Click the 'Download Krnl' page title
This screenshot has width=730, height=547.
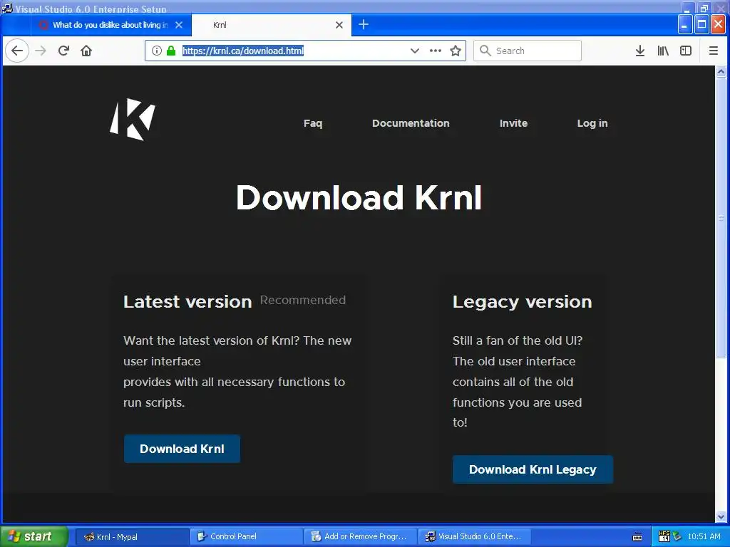[x=359, y=198]
